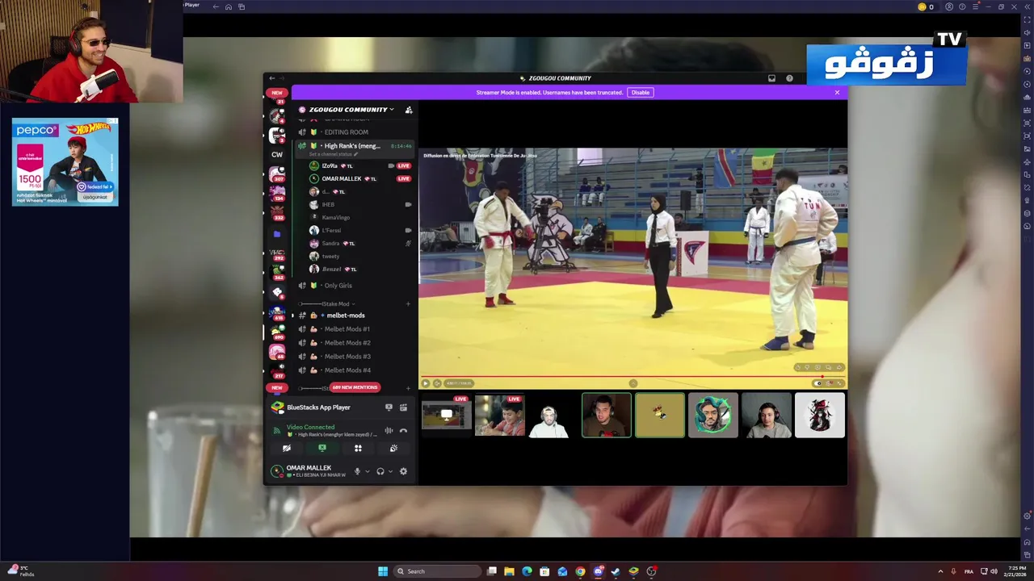Mute the microphone in user panel

pos(357,471)
